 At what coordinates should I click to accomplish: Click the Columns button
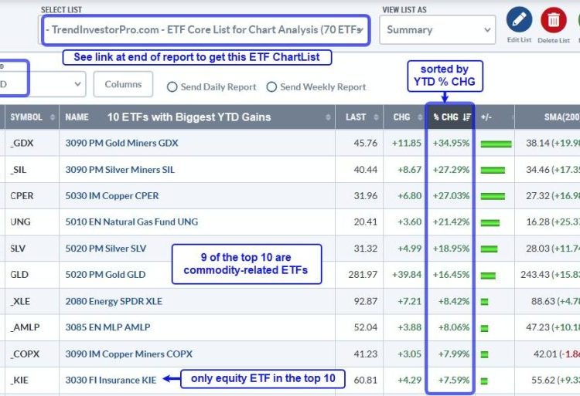(123, 84)
